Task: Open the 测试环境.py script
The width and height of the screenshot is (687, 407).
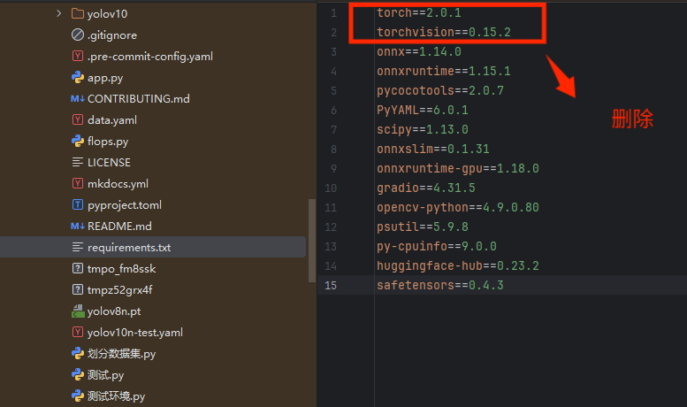Action: coord(116,396)
